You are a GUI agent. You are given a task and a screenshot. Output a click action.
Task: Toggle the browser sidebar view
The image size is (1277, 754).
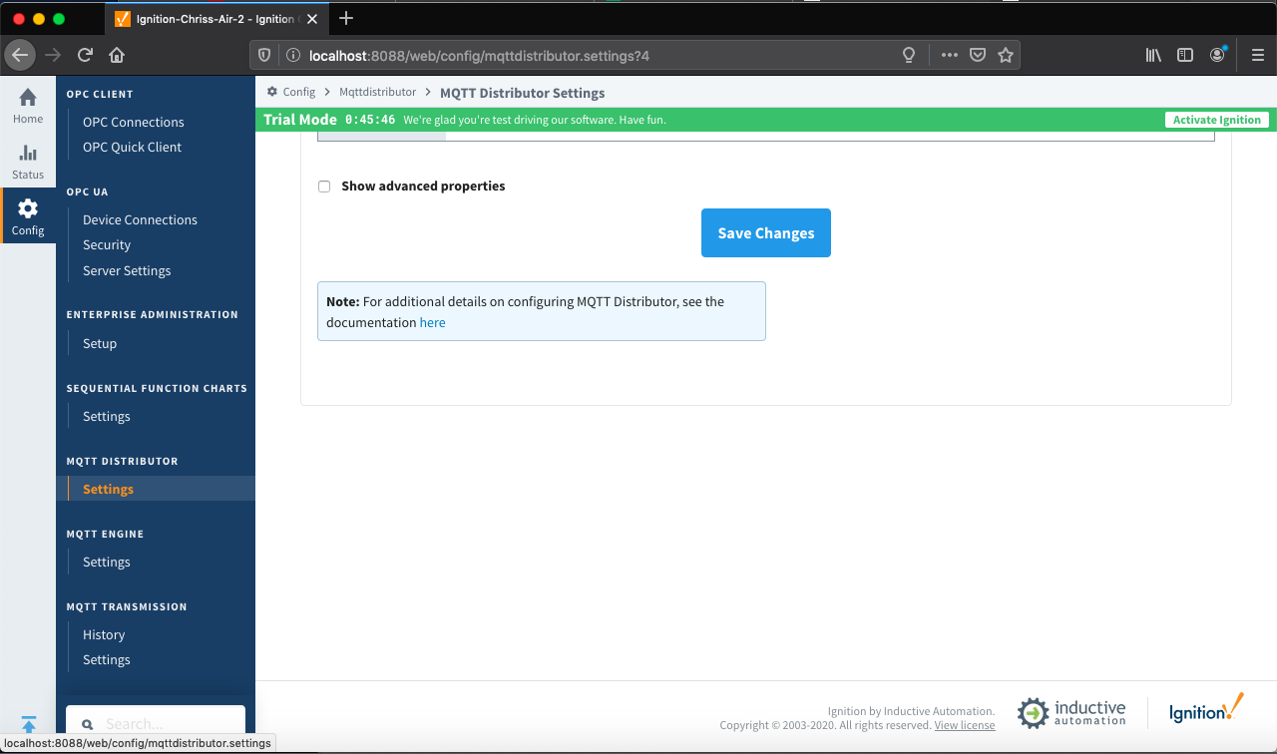pyautogui.click(x=1185, y=56)
